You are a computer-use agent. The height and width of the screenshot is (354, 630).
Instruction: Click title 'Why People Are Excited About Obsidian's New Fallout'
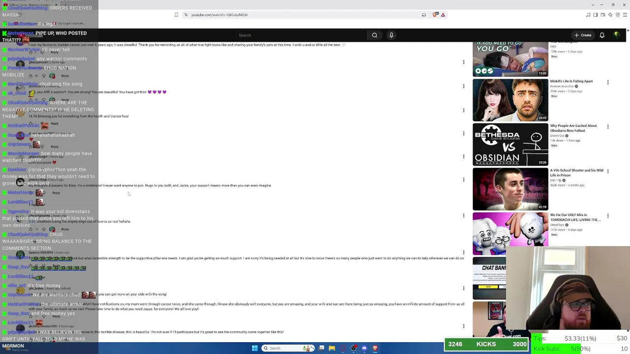pos(574,128)
